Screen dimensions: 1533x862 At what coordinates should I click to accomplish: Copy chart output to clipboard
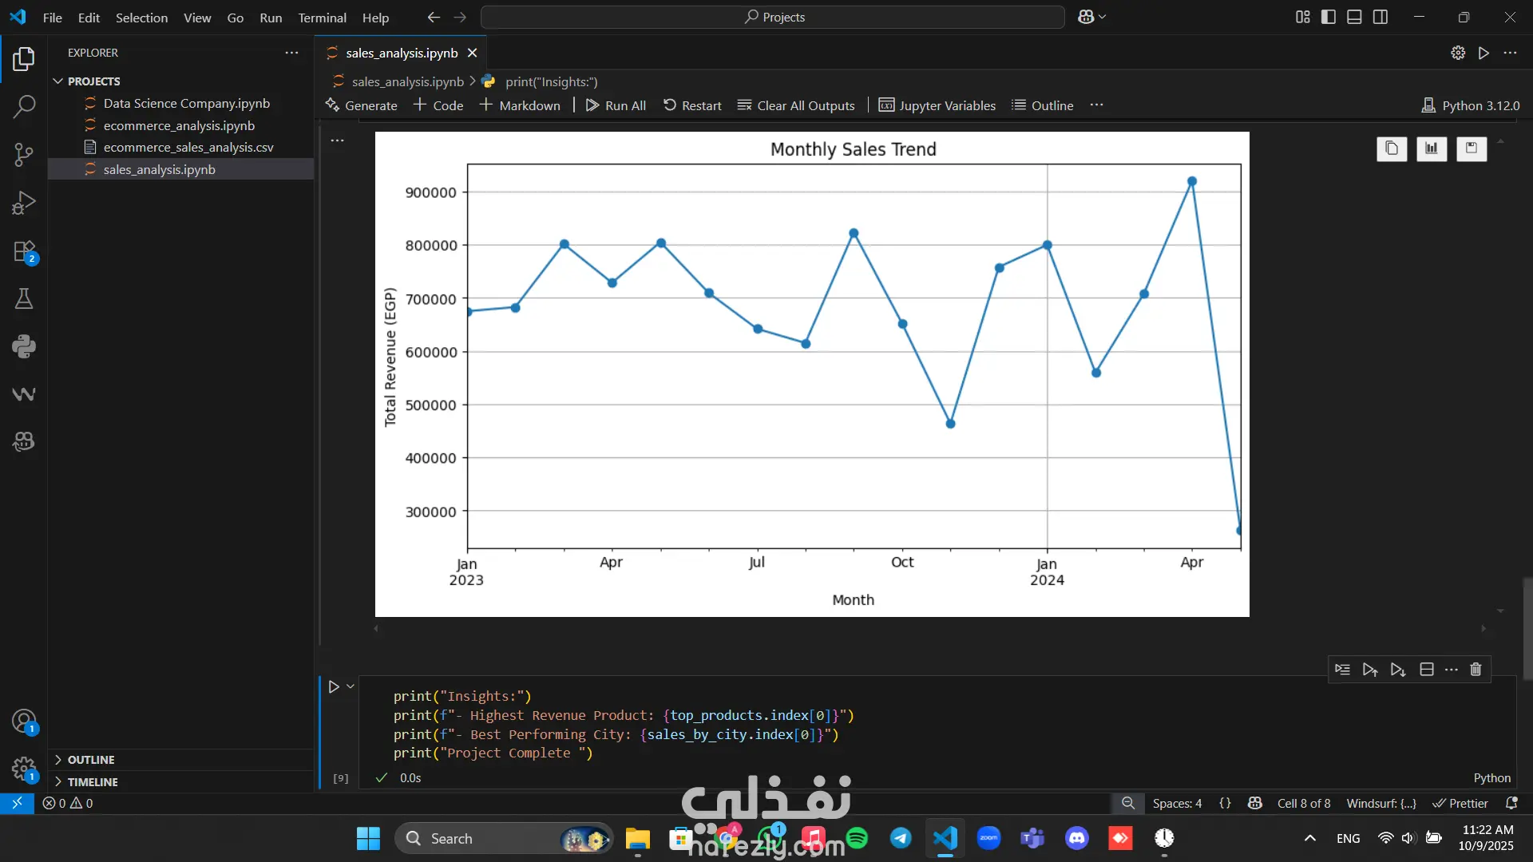point(1392,148)
